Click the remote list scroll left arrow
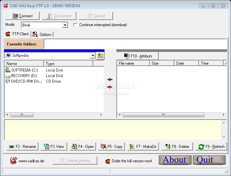231x176 pixels. [x=120, y=115]
